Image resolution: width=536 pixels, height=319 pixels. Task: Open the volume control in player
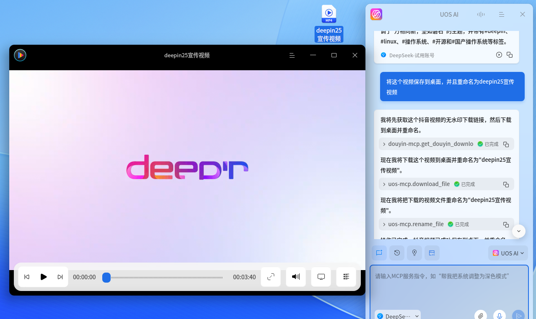(x=296, y=277)
